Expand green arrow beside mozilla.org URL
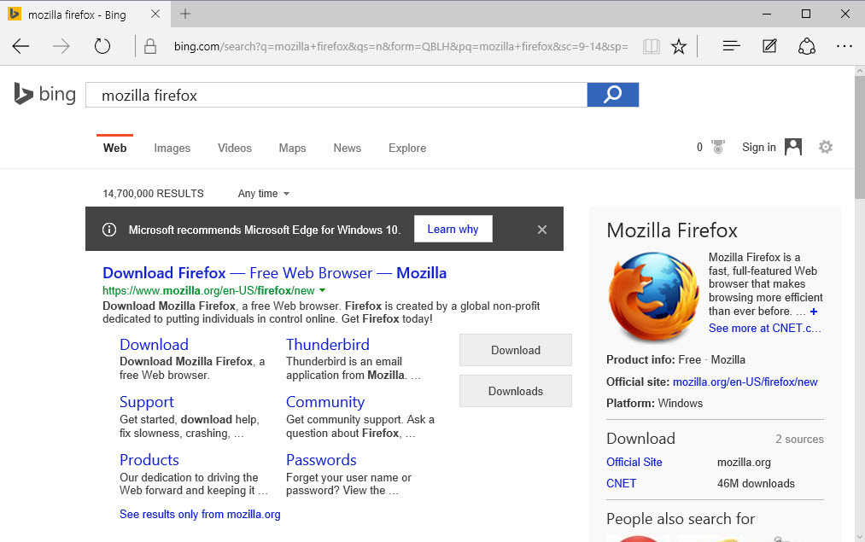This screenshot has height=542, width=865. (323, 290)
